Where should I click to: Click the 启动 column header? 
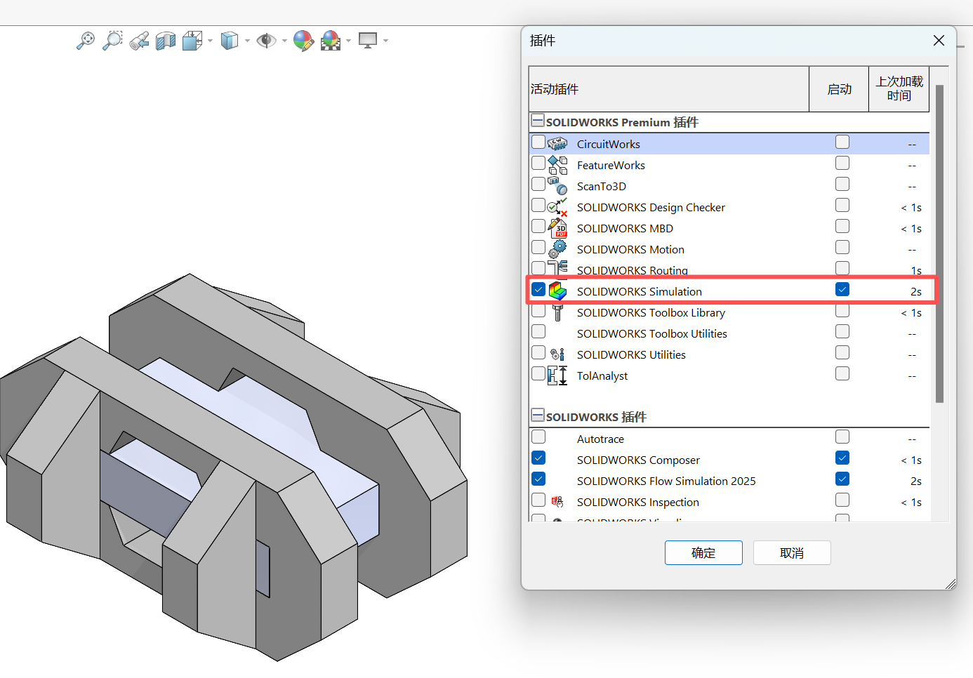coord(839,89)
